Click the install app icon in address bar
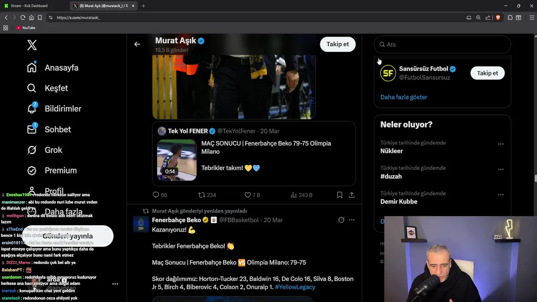The height and width of the screenshot is (302, 537). 469,18
